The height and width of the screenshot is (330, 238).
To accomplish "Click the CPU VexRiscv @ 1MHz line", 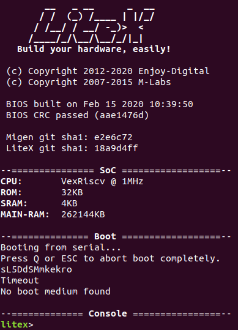I will [x=72, y=181].
